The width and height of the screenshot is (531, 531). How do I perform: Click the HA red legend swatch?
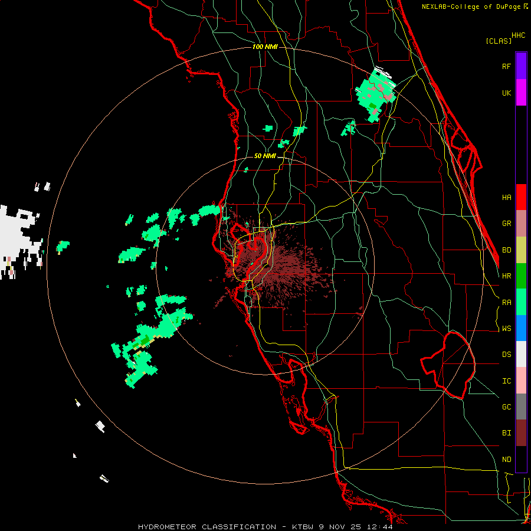tap(521, 197)
